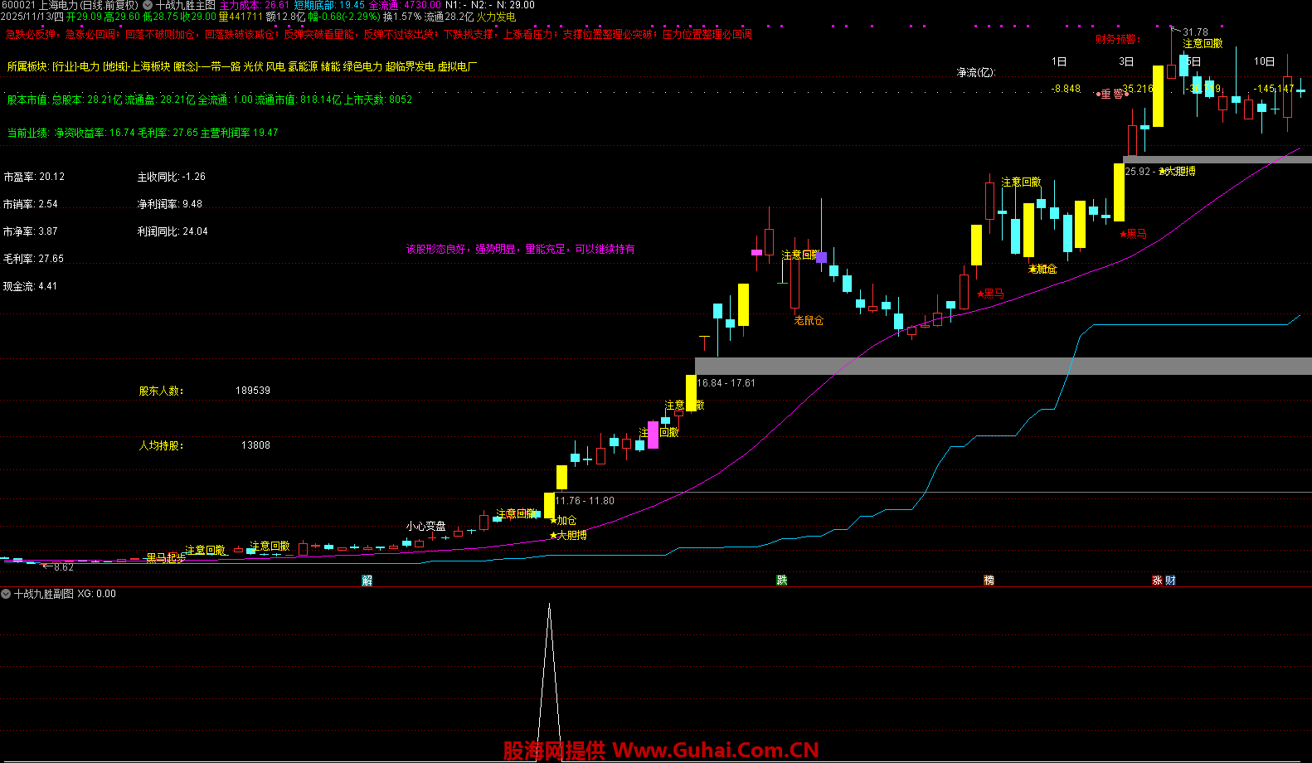The image size is (1312, 763).
Task: Expand the 十战九胜主图 indicator dropdown arrow
Action: point(148,5)
